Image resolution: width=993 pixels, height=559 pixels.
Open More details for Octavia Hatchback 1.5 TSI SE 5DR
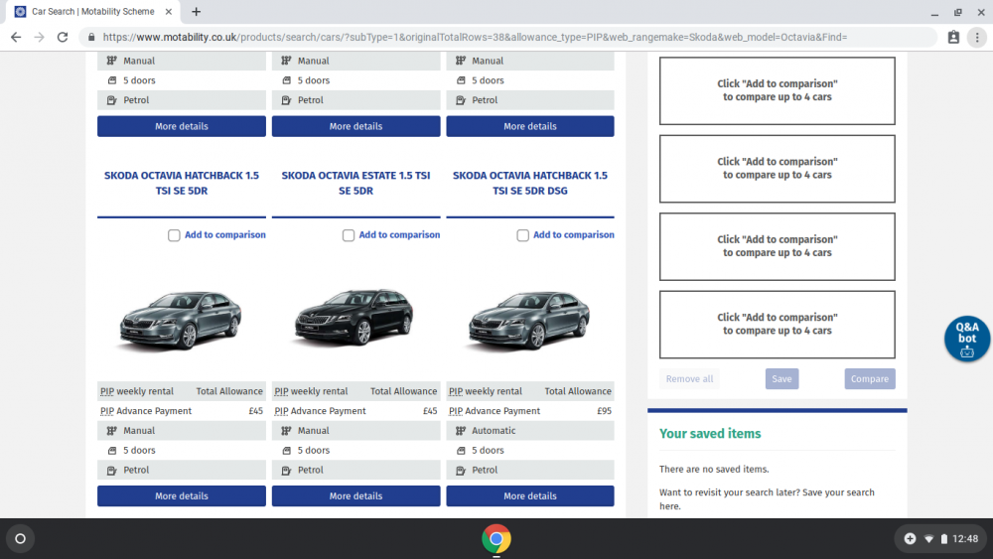(x=182, y=495)
